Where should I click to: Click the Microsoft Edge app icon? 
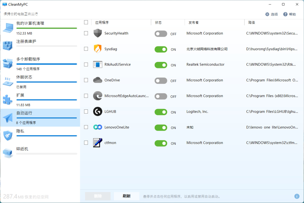[x=97, y=96]
